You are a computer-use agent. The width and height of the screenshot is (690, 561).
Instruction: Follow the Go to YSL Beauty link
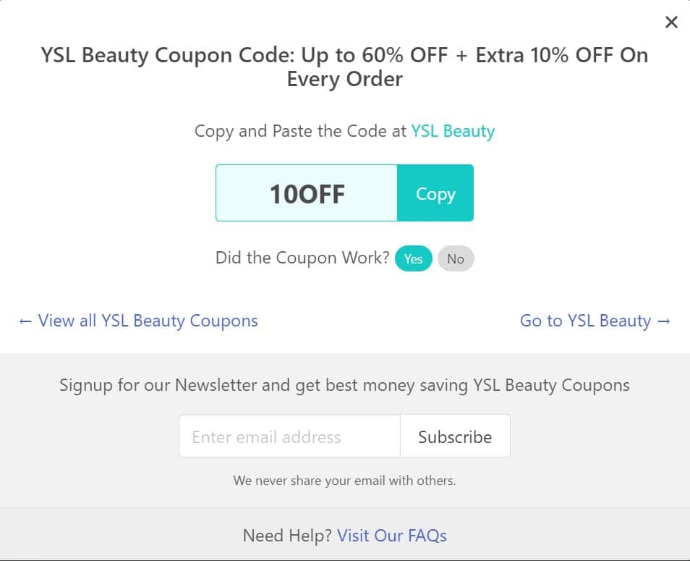585,321
